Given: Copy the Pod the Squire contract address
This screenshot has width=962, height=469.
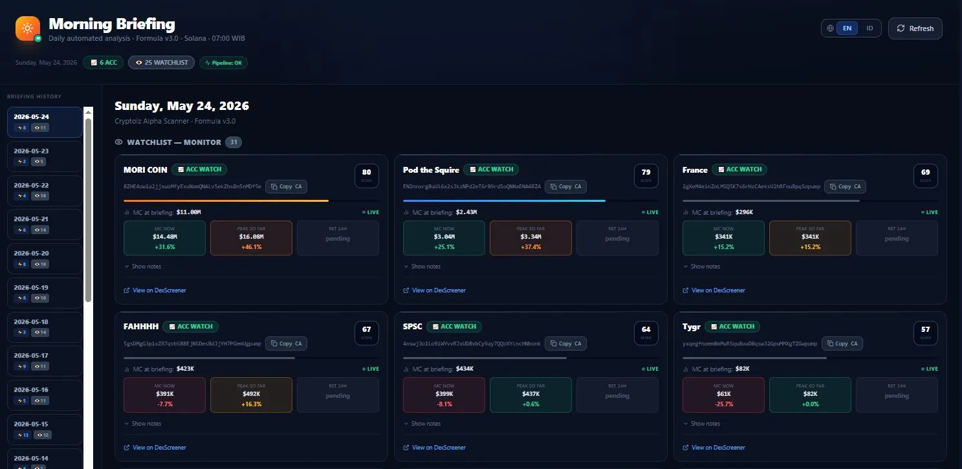Looking at the screenshot, I should 565,186.
